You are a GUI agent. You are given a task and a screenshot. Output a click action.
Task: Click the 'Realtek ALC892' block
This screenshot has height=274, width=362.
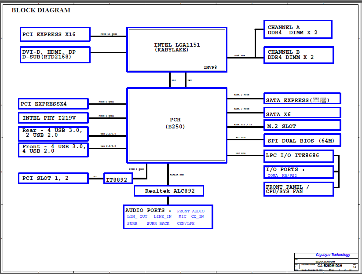tap(169, 191)
